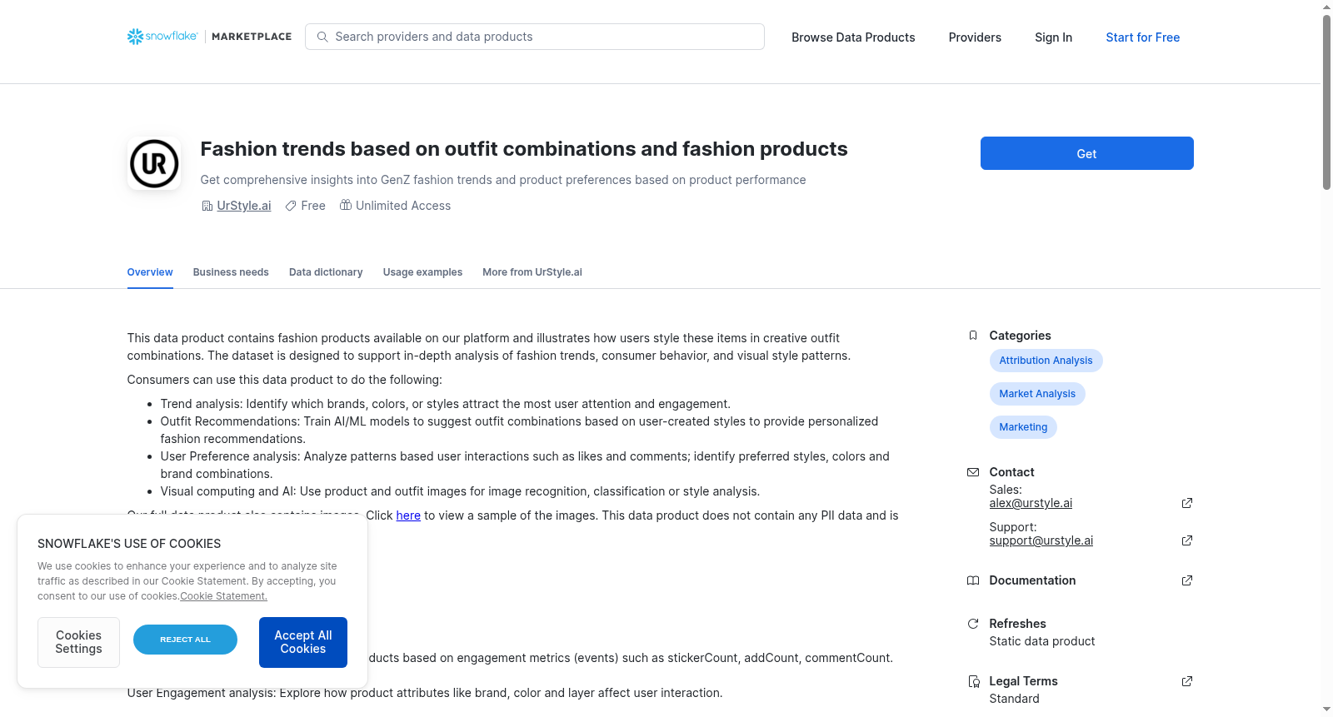This screenshot has height=717, width=1333.
Task: Focus the search providers and data products field
Action: coord(535,37)
